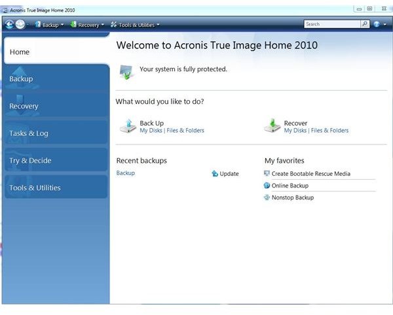Go back with the blue back arrow
Viewport: 393px width, 315px height.
9,24
